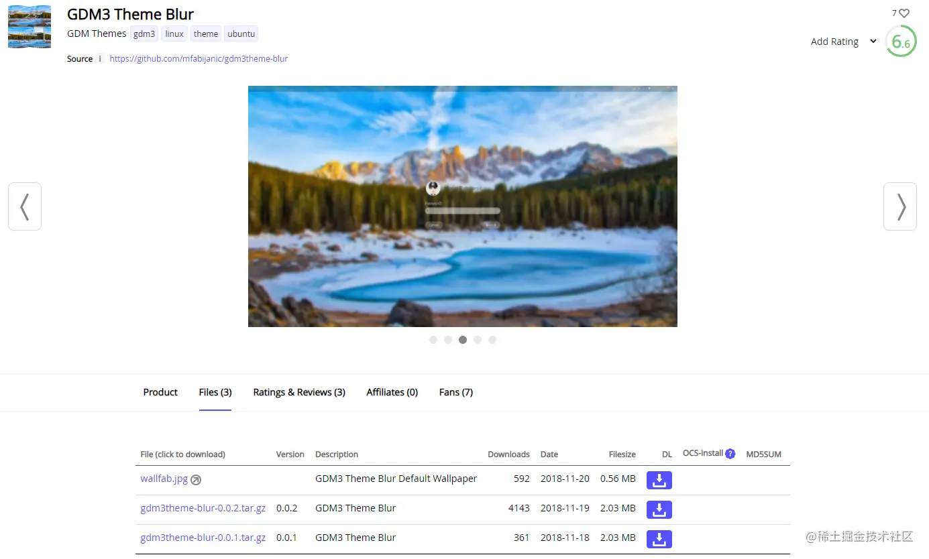The height and width of the screenshot is (559, 929).
Task: Click the 361 downloads cell
Action: [x=522, y=538]
